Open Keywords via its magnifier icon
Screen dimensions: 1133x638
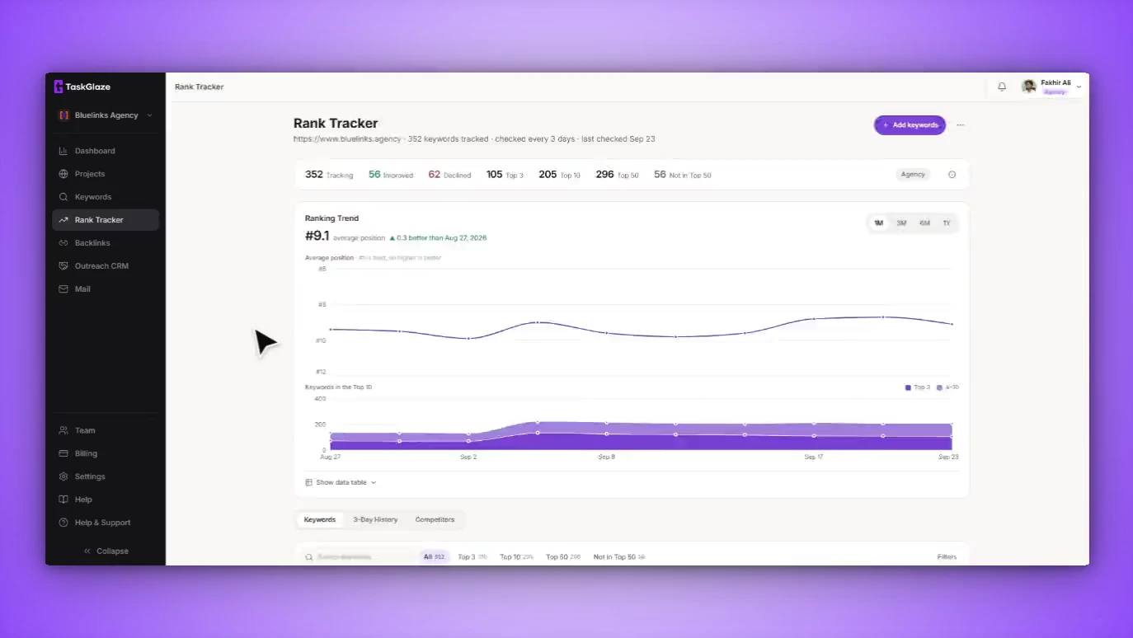(63, 197)
